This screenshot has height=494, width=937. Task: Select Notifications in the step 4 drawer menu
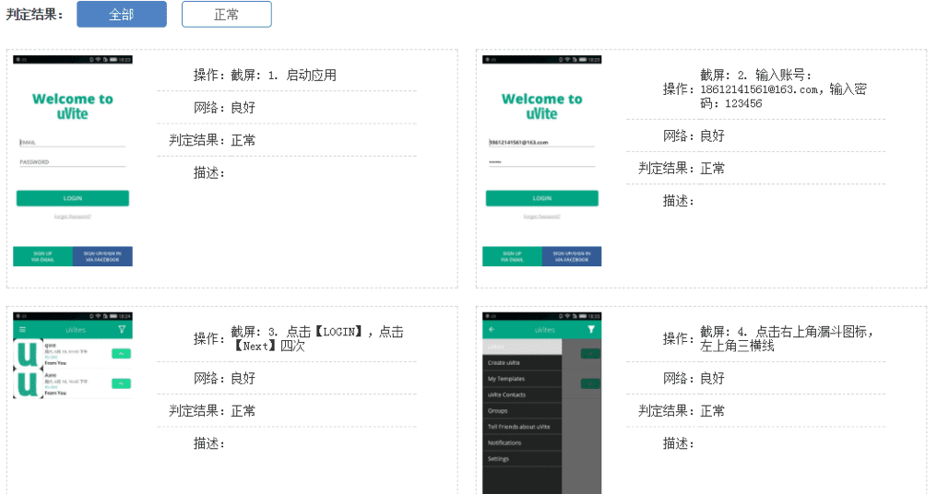[522, 442]
